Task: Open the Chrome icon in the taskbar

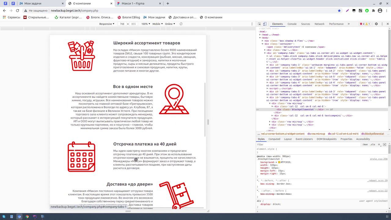Action: coord(27,217)
